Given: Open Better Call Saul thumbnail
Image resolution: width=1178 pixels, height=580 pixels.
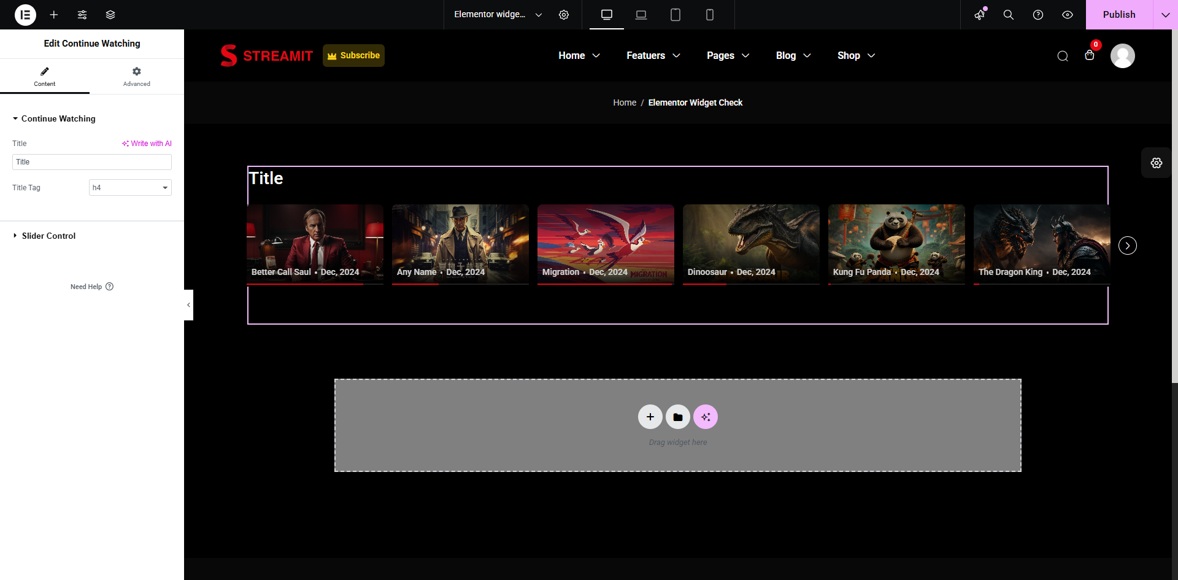Looking at the screenshot, I should tap(315, 244).
